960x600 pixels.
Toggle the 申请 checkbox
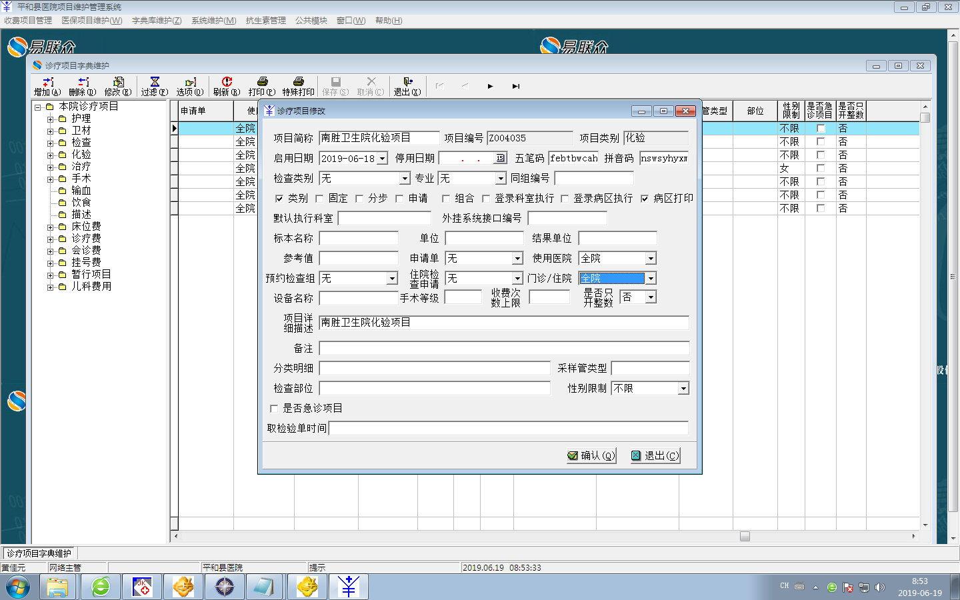click(399, 198)
